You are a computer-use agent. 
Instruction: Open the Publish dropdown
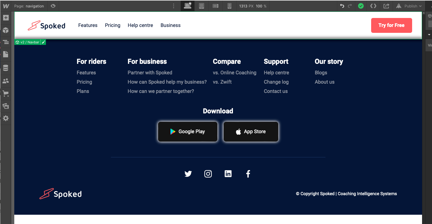click(x=409, y=6)
